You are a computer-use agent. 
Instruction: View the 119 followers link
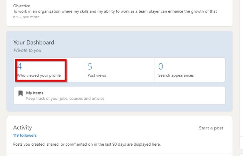tap(25, 135)
